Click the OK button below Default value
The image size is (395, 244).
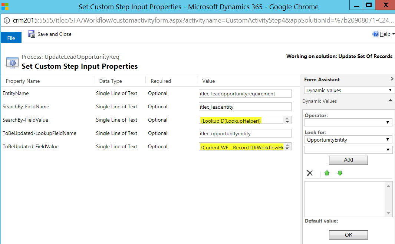coord(348,235)
